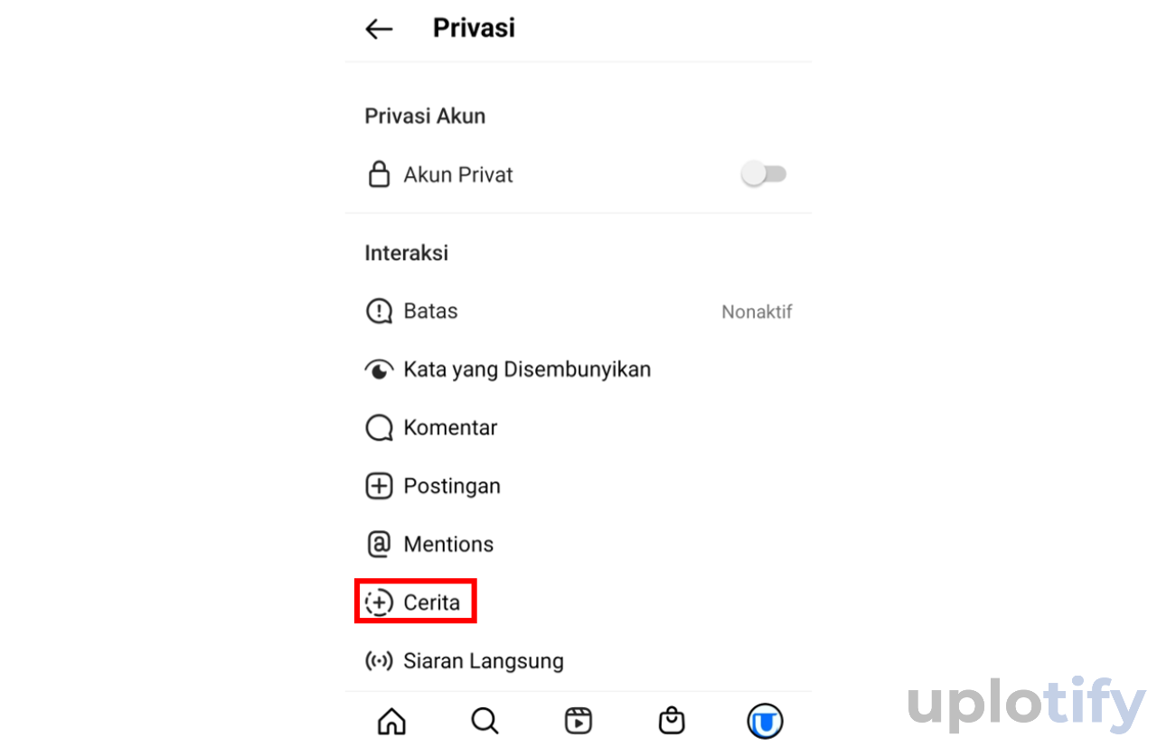Screen dimensions: 1157x747
Task: Go to Home feed tab
Action: pos(391,721)
